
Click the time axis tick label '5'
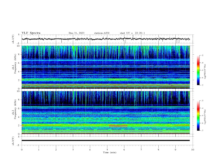tap(107, 150)
